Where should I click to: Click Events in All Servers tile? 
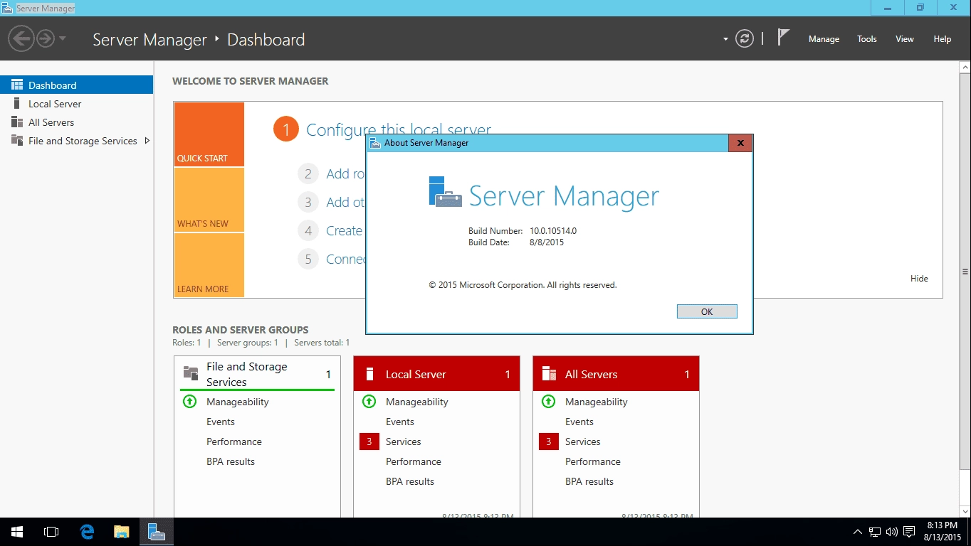coord(579,422)
